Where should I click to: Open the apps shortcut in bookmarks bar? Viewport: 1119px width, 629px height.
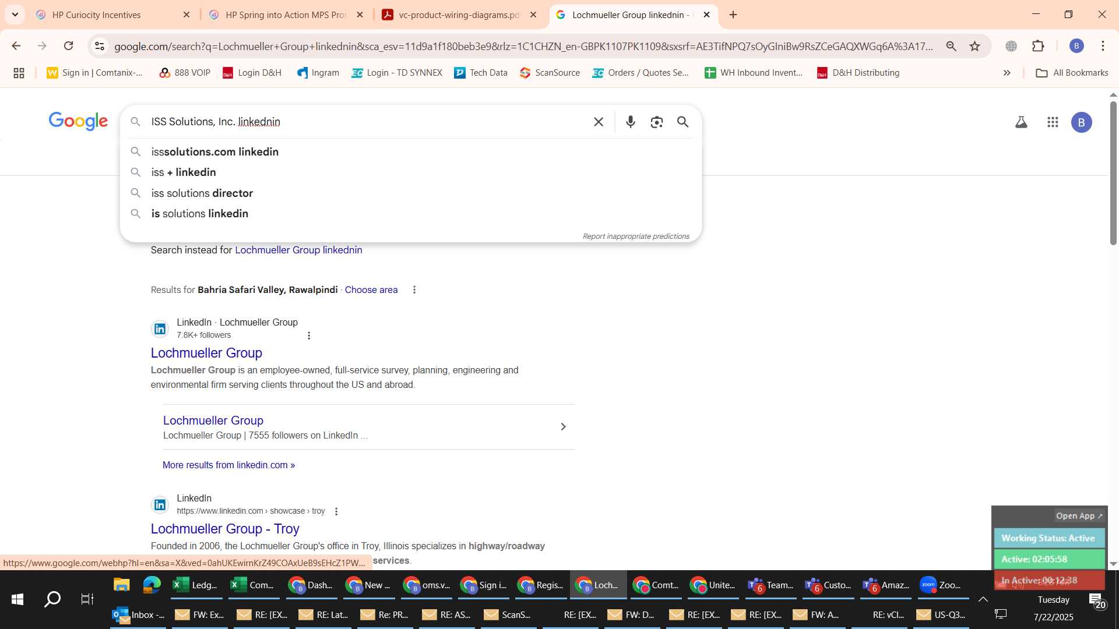[19, 73]
